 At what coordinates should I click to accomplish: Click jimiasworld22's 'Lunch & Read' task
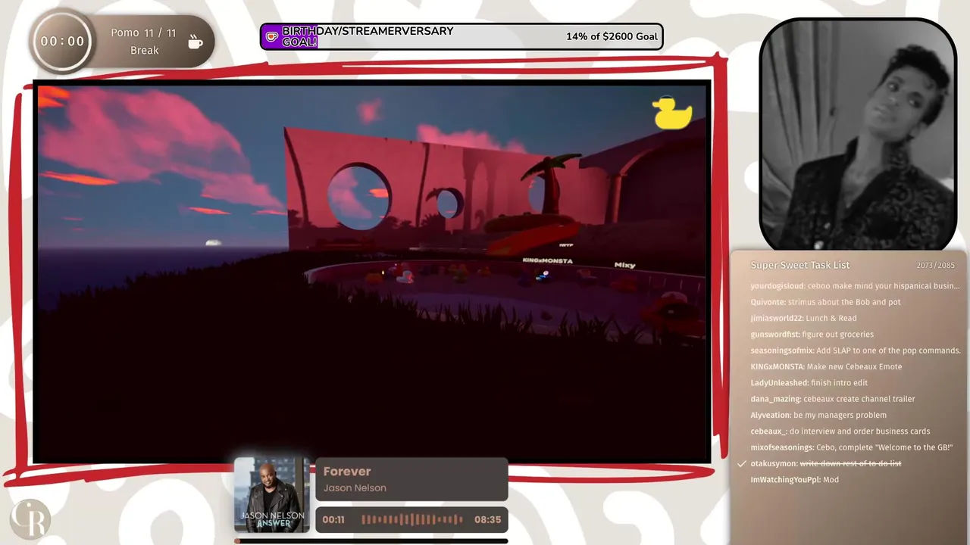[803, 318]
